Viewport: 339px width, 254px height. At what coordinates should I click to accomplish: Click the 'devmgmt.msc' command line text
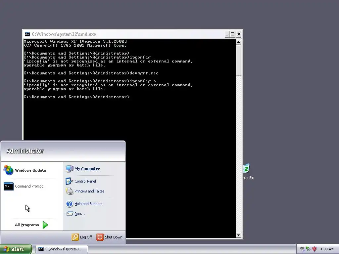pyautogui.click(x=144, y=73)
